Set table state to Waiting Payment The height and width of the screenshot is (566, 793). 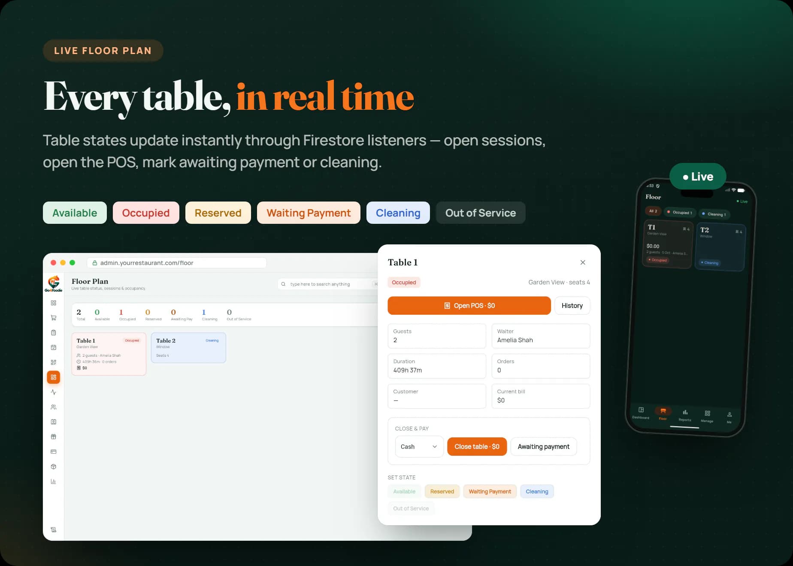click(490, 491)
